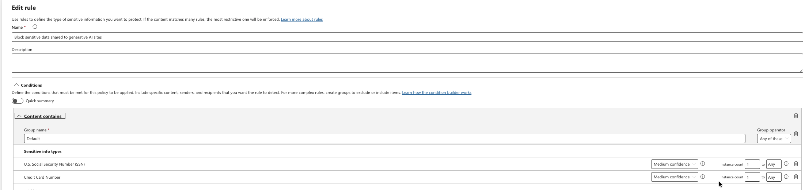Screen dimensions: 805x190
Task: Open the Learn more about rules link
Action: point(301,19)
